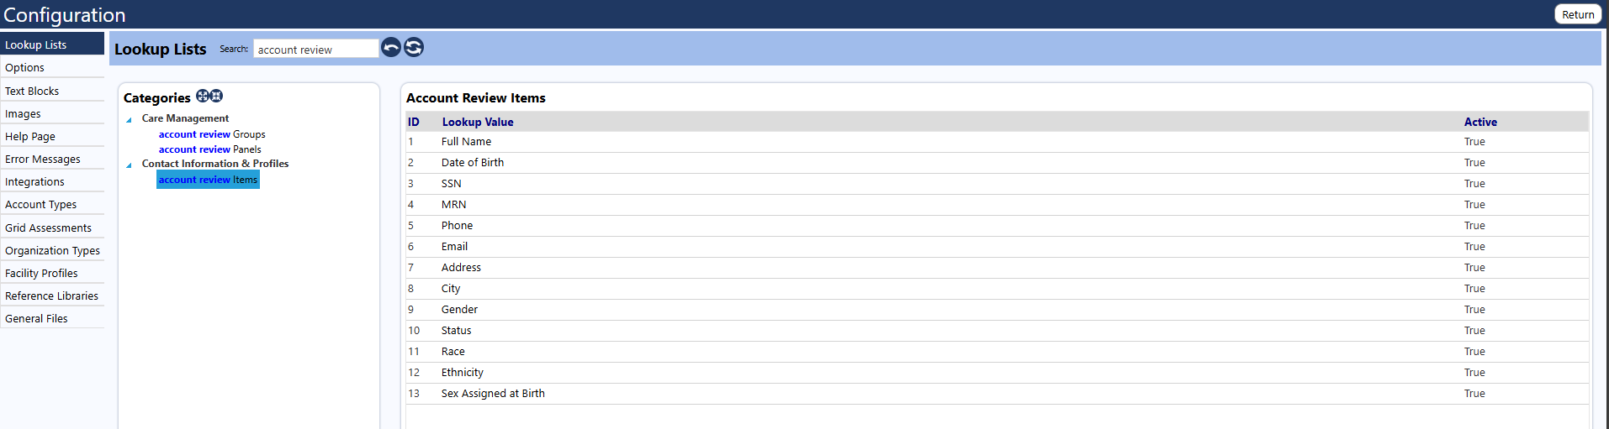
Task: Open Reference Libraries section
Action: (52, 296)
